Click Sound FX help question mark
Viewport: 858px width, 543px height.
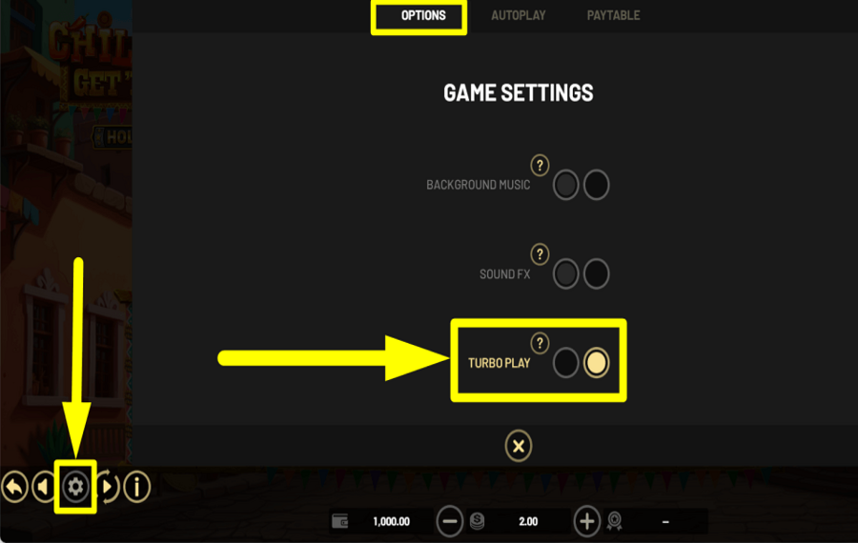[x=540, y=253]
